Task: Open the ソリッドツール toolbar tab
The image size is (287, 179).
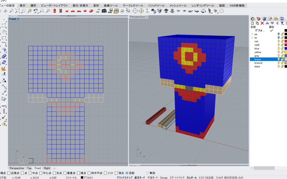Action: 156,6
